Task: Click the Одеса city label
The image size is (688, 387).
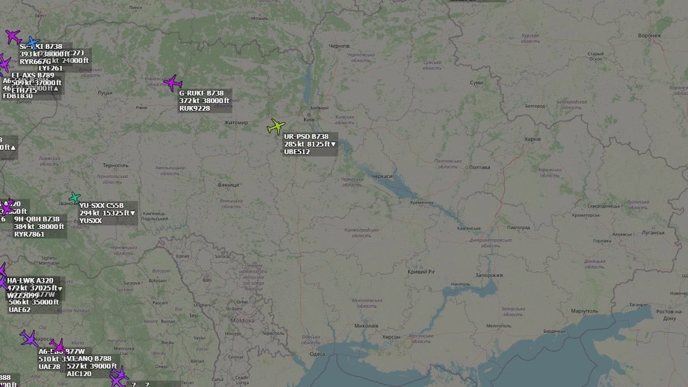Action: click(317, 353)
